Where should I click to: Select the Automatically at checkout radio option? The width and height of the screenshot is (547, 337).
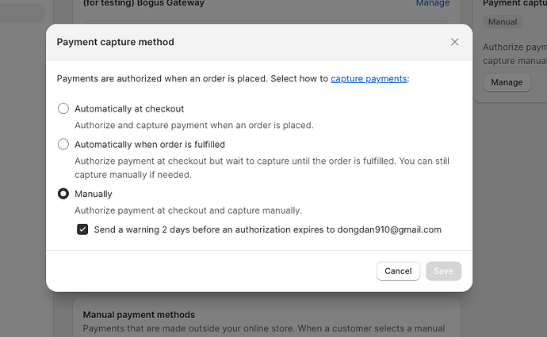(63, 108)
